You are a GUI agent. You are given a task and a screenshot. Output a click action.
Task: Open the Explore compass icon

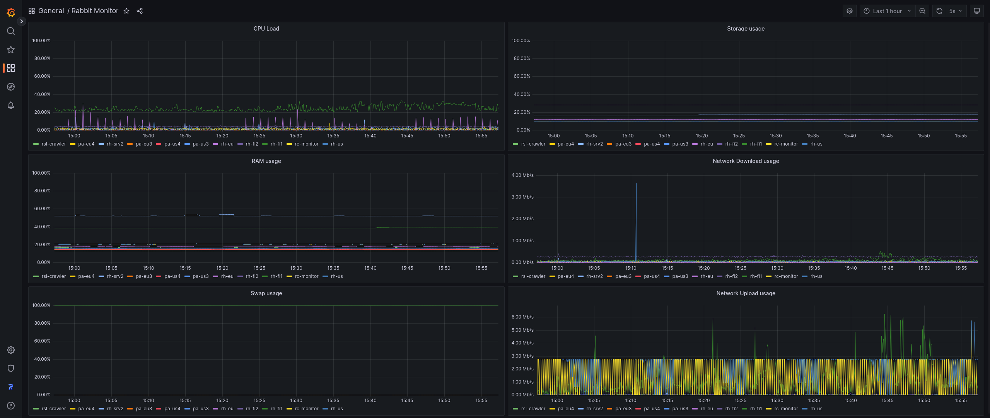click(x=11, y=87)
